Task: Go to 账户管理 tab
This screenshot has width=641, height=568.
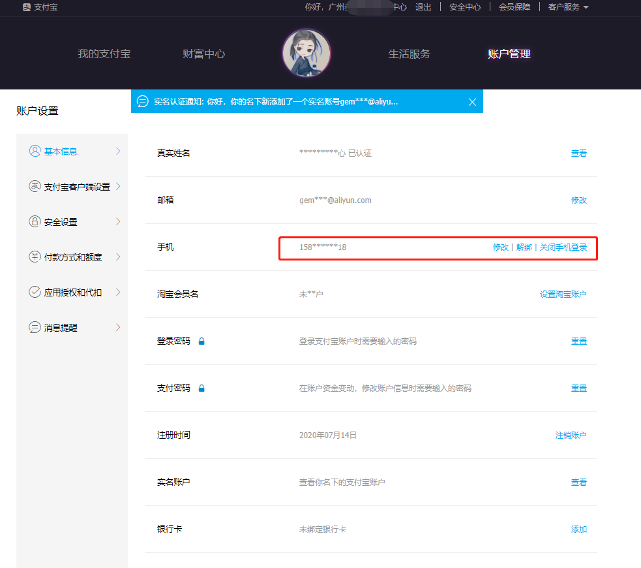Action: point(509,54)
